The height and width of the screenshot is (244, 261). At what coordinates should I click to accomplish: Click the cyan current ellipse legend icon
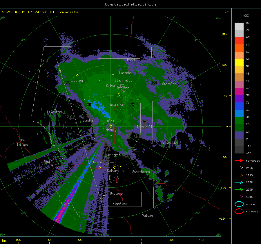[239, 204]
